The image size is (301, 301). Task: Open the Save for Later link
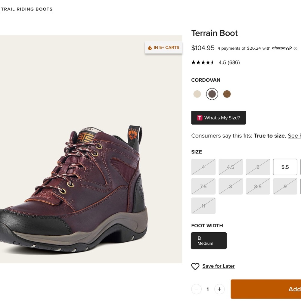point(219,266)
